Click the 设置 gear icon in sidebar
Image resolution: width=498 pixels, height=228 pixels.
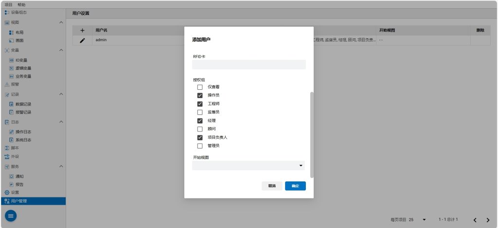coord(7,193)
